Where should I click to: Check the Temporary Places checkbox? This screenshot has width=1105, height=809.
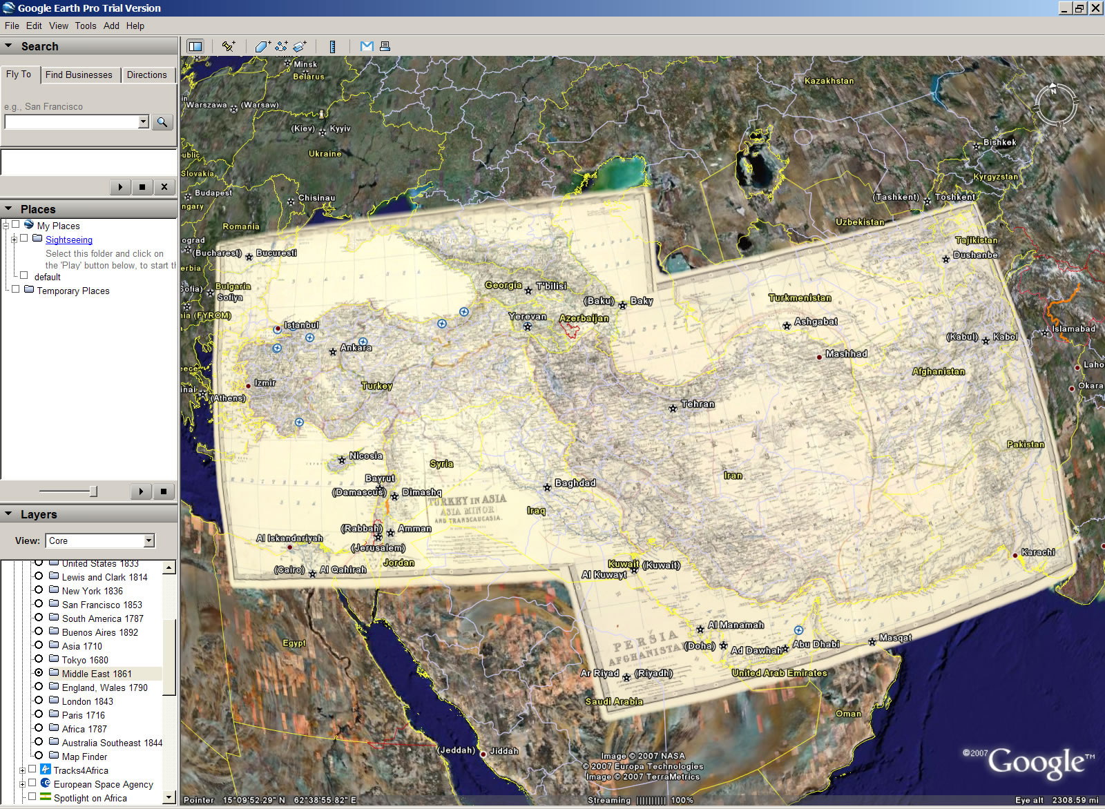point(16,290)
